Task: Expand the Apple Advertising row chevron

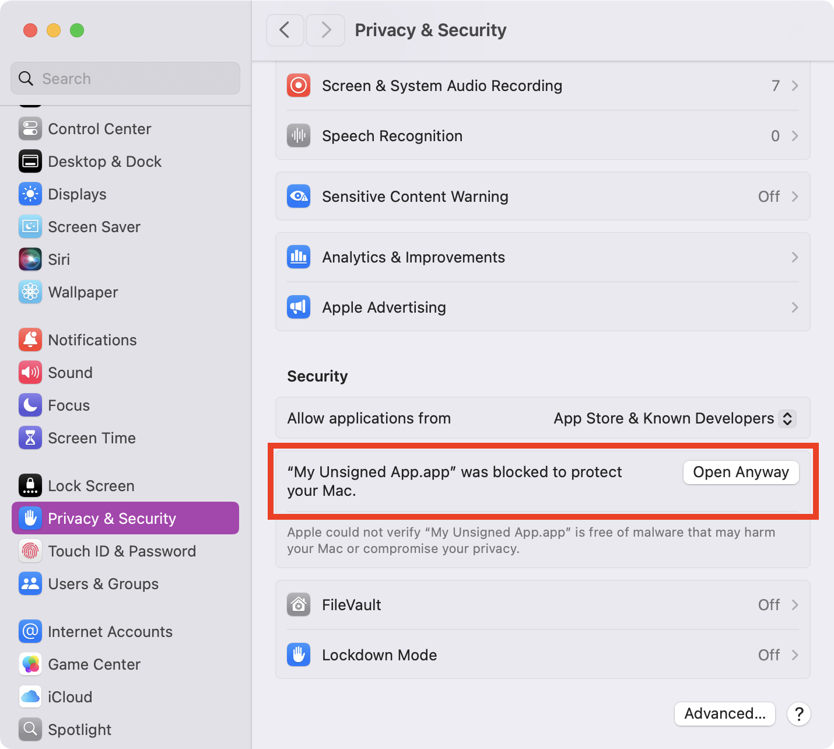Action: pyautogui.click(x=795, y=307)
